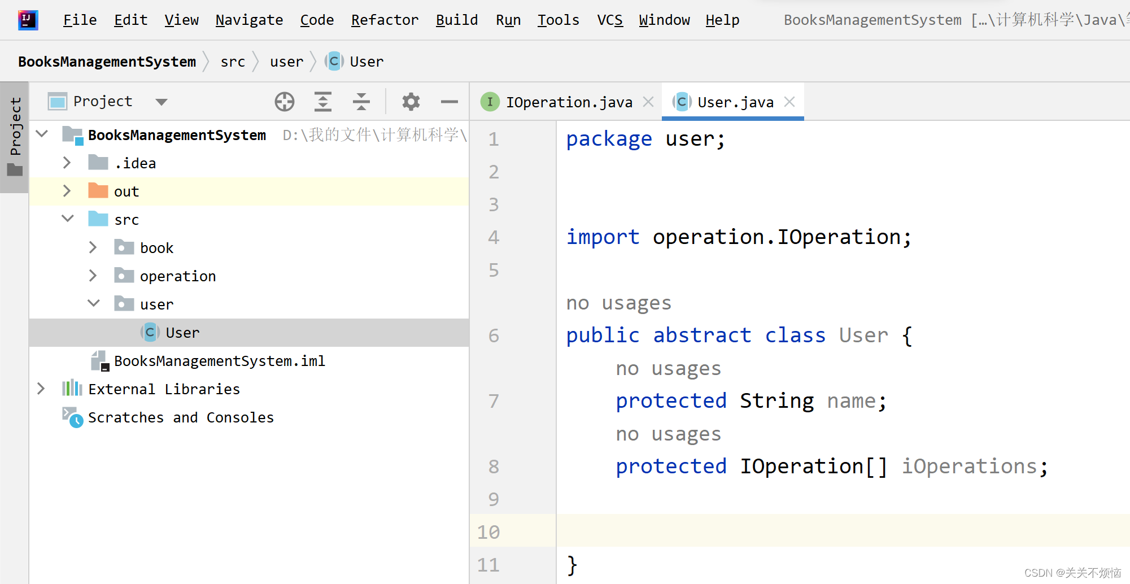Open the Tools menu
The image size is (1130, 584).
point(558,20)
